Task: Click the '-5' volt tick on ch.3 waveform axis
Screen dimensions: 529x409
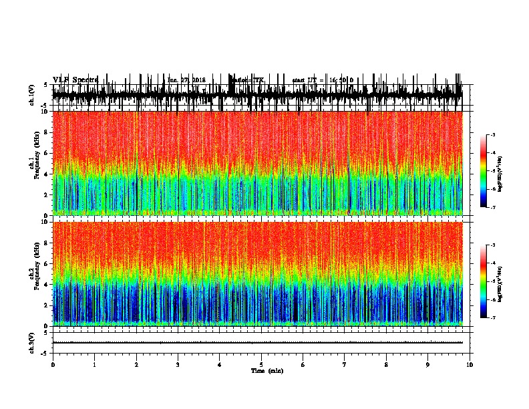Action: [x=45, y=354]
